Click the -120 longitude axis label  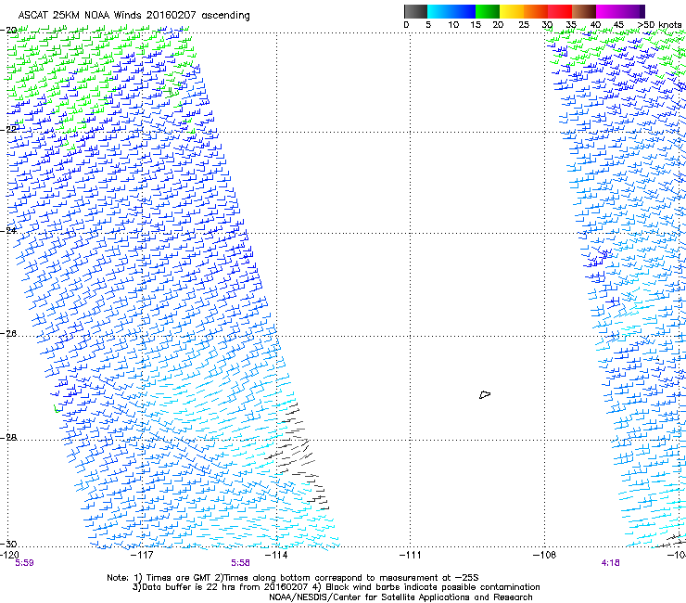coord(9,555)
